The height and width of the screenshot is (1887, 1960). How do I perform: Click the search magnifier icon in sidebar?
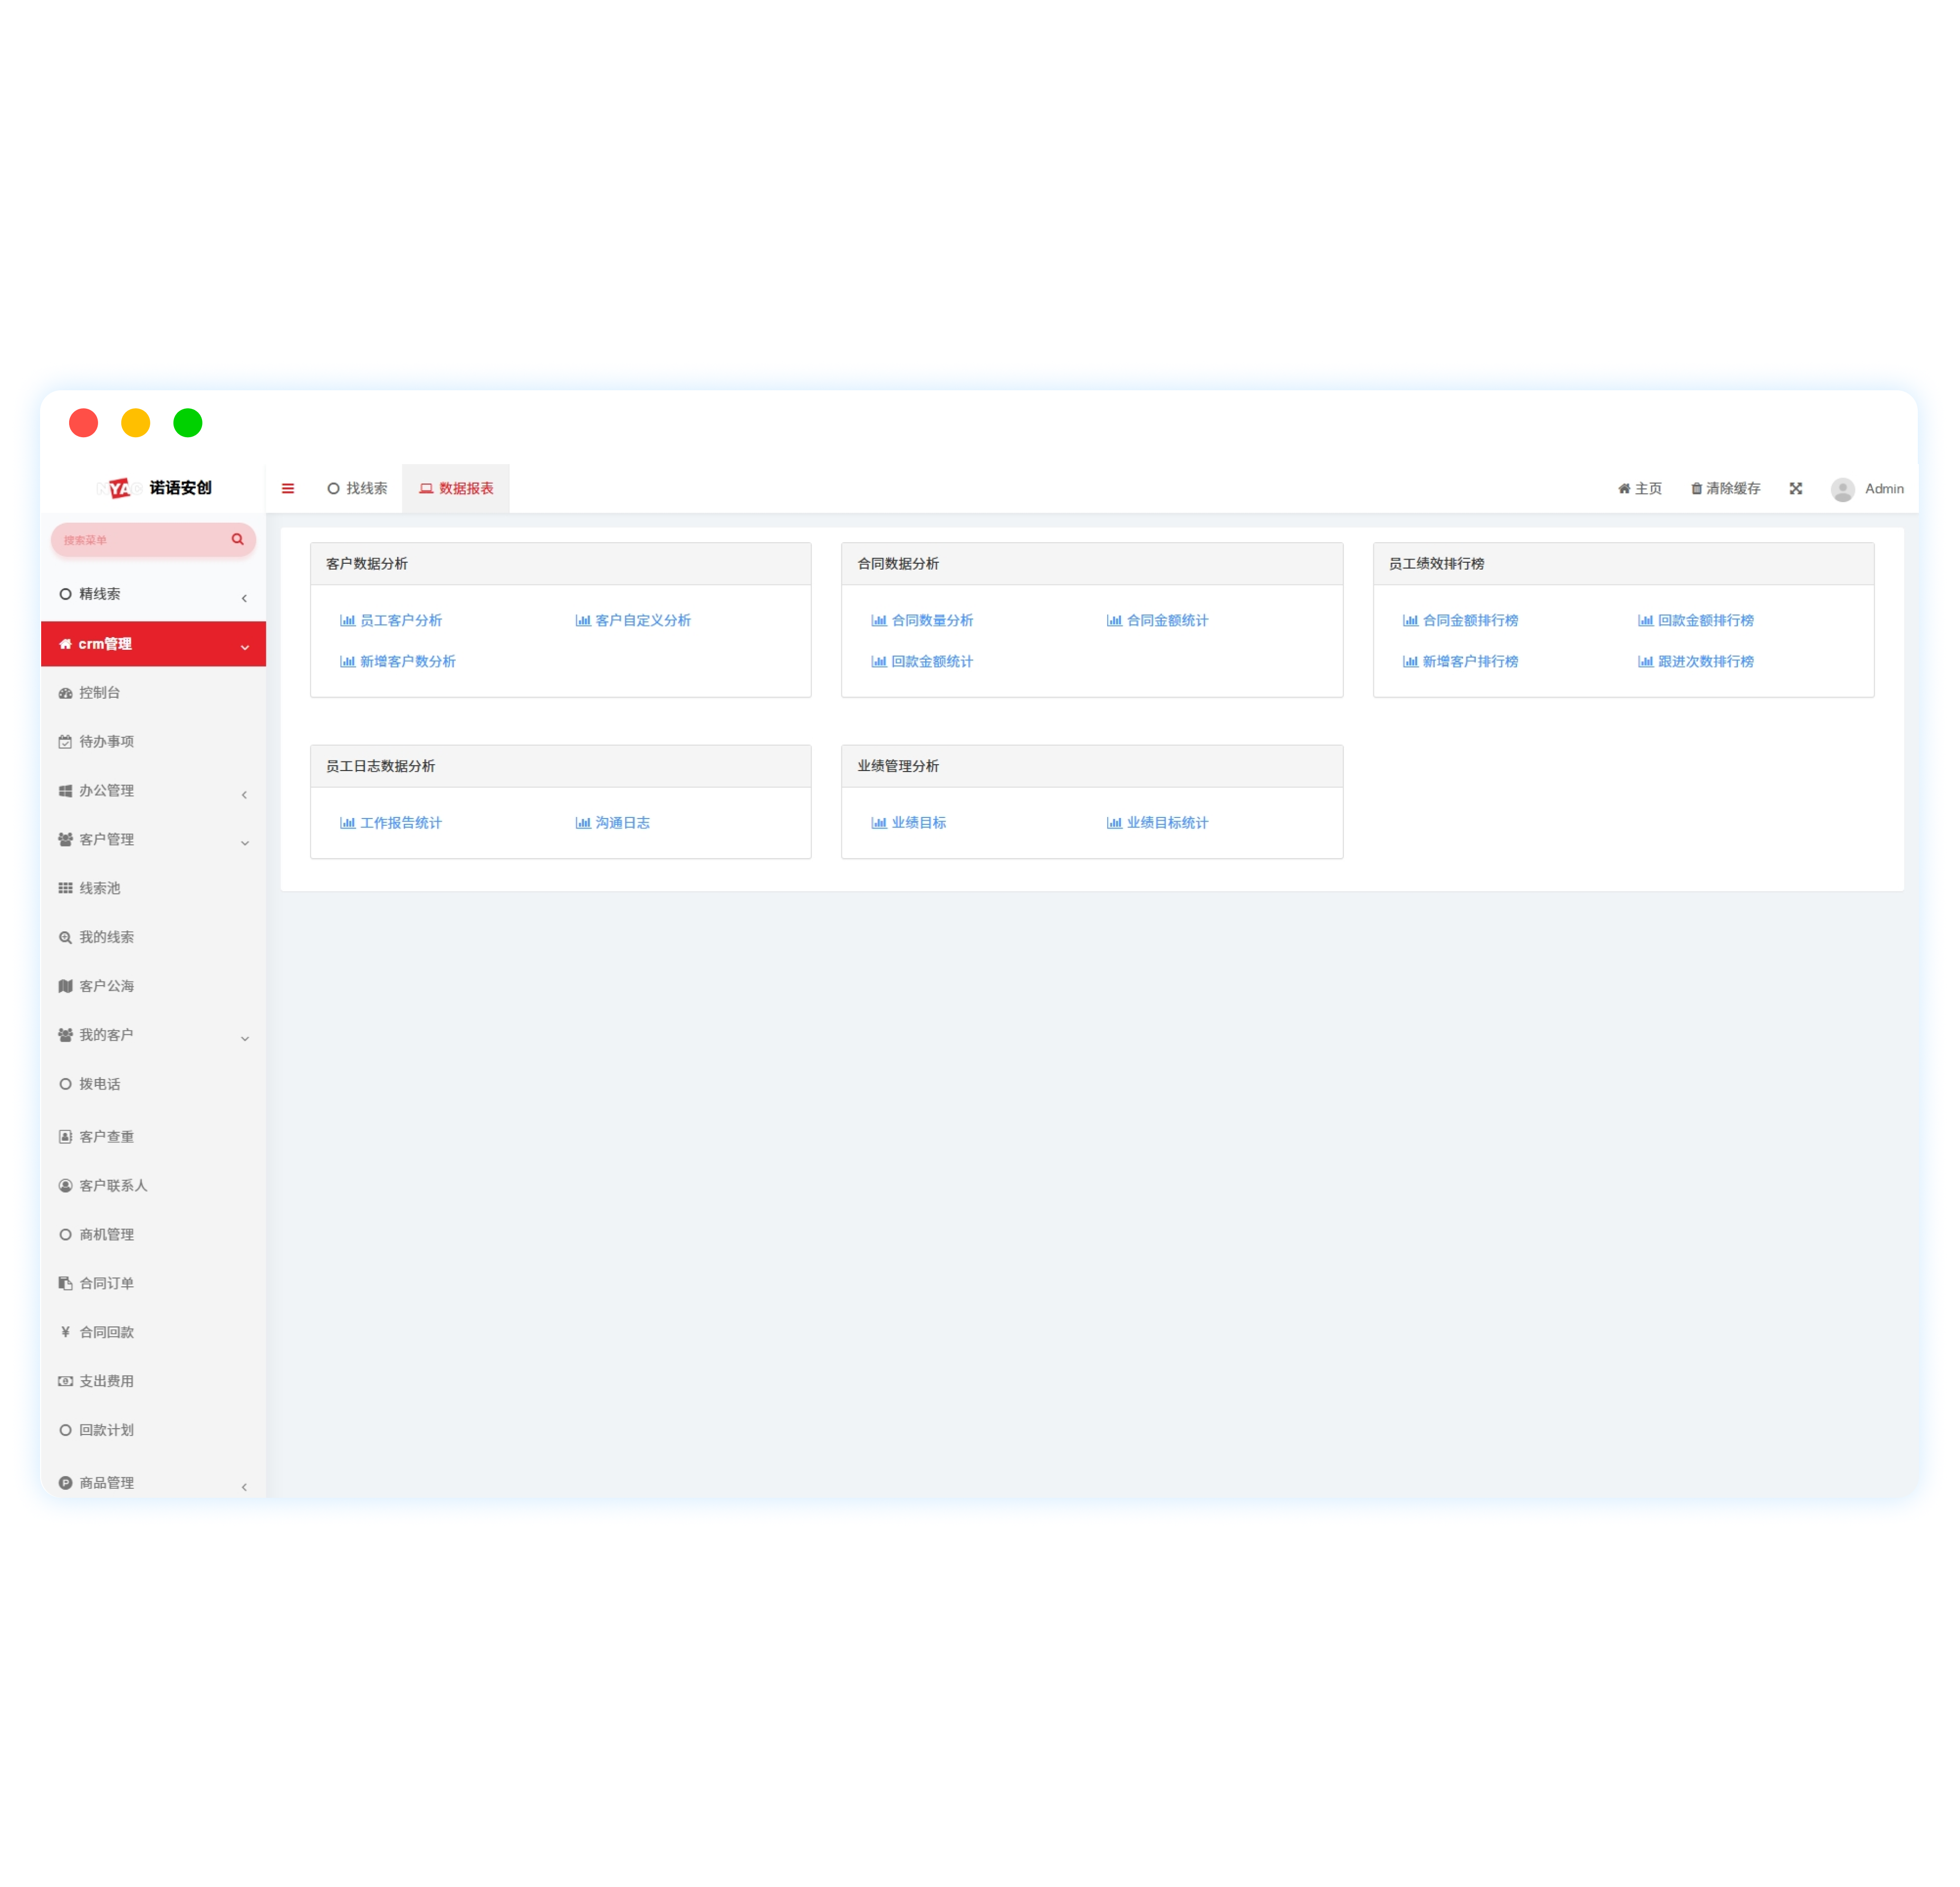click(237, 540)
